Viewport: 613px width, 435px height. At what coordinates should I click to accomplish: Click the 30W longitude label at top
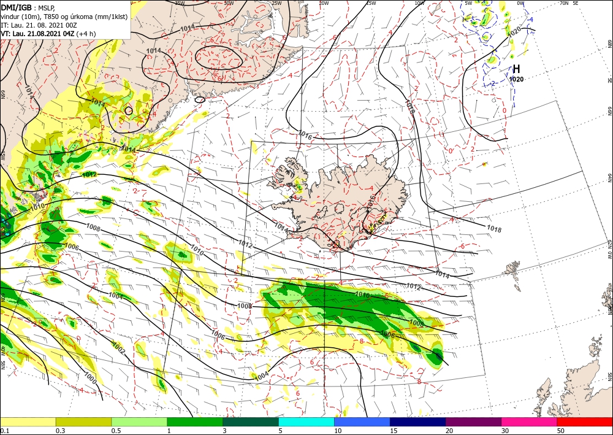[x=229, y=3]
